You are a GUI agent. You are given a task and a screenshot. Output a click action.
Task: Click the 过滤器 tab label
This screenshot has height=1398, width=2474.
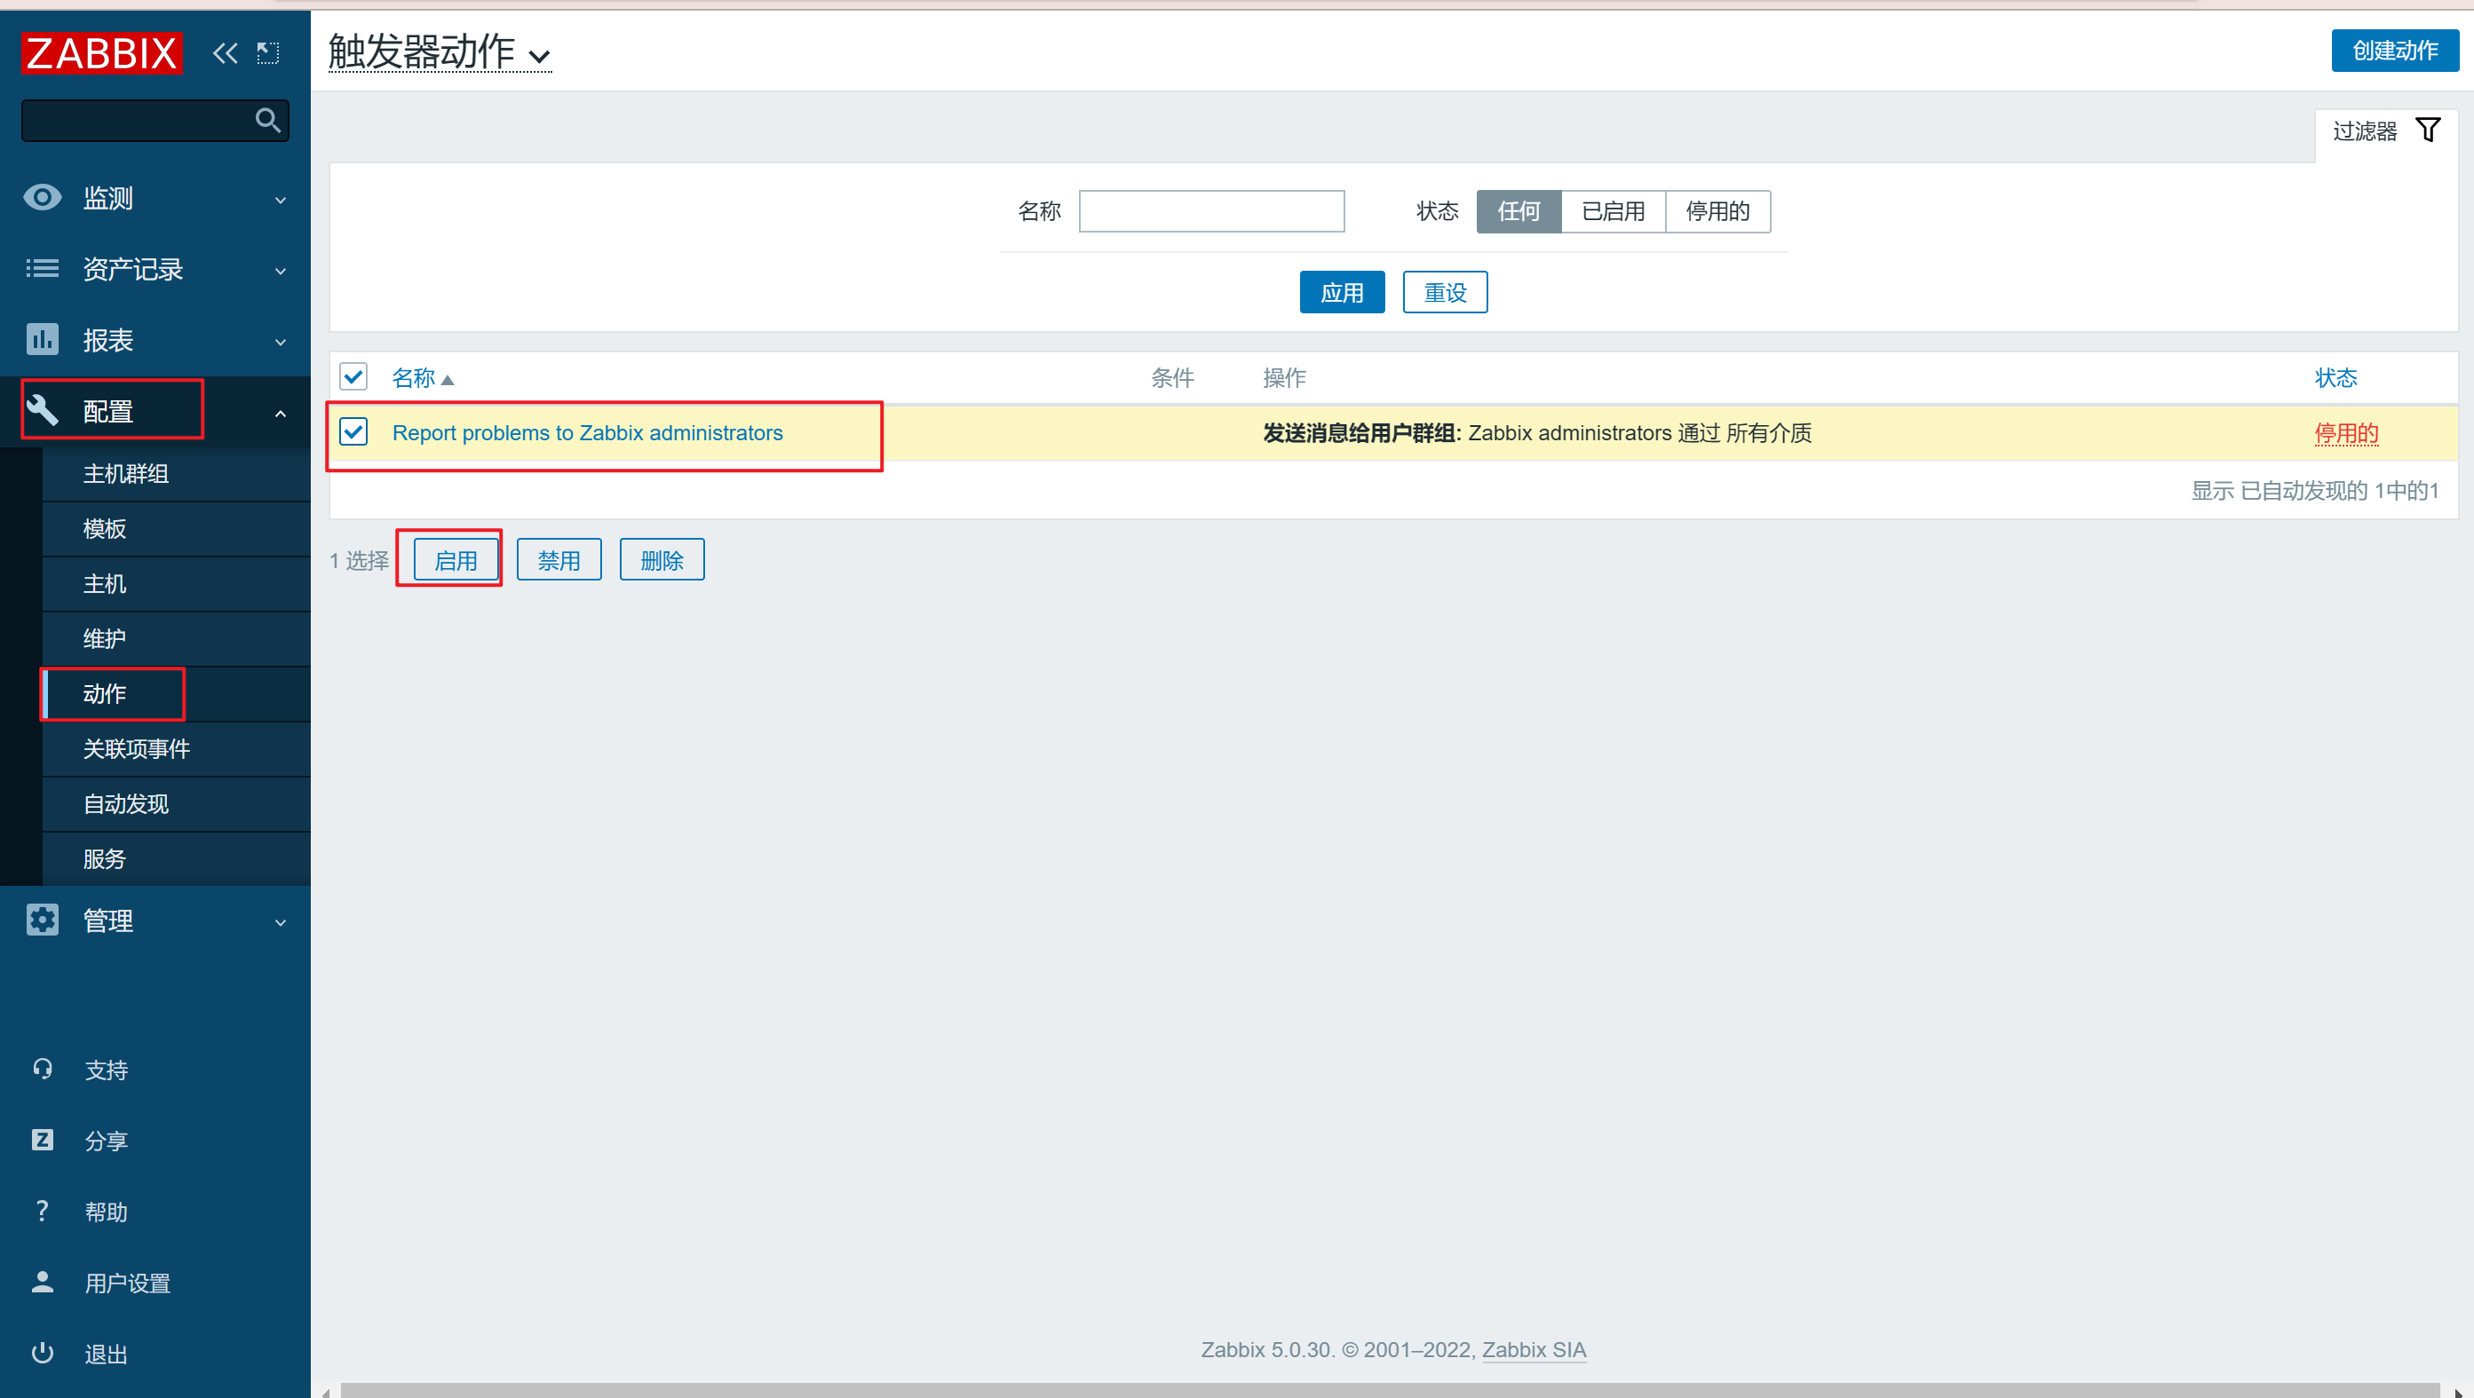[2366, 130]
